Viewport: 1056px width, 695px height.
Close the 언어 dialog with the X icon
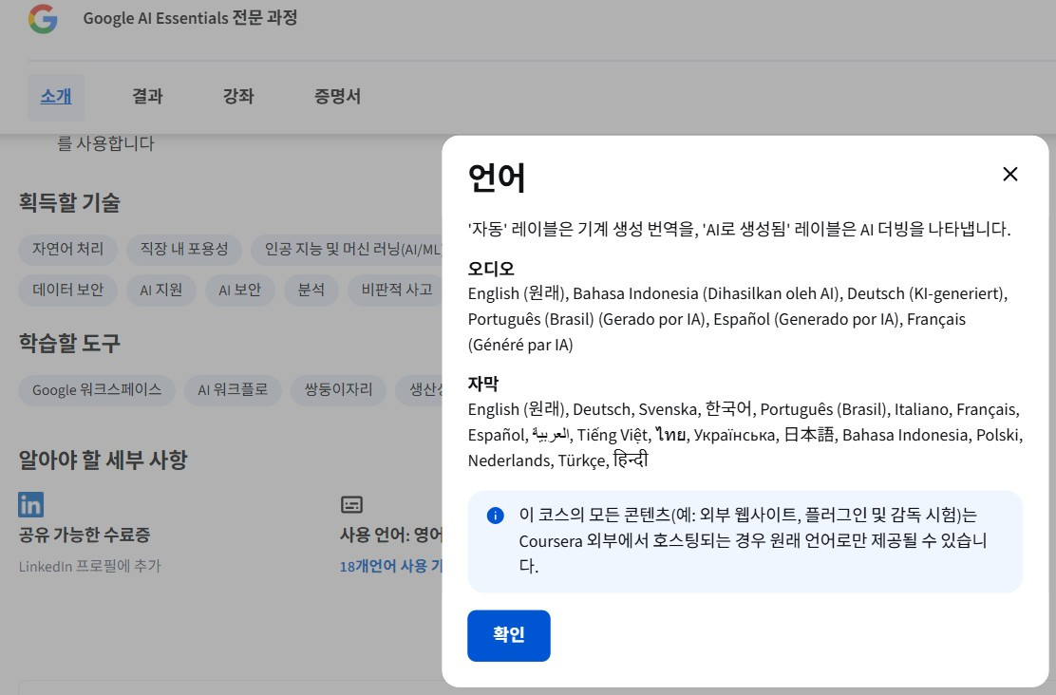pos(1009,175)
